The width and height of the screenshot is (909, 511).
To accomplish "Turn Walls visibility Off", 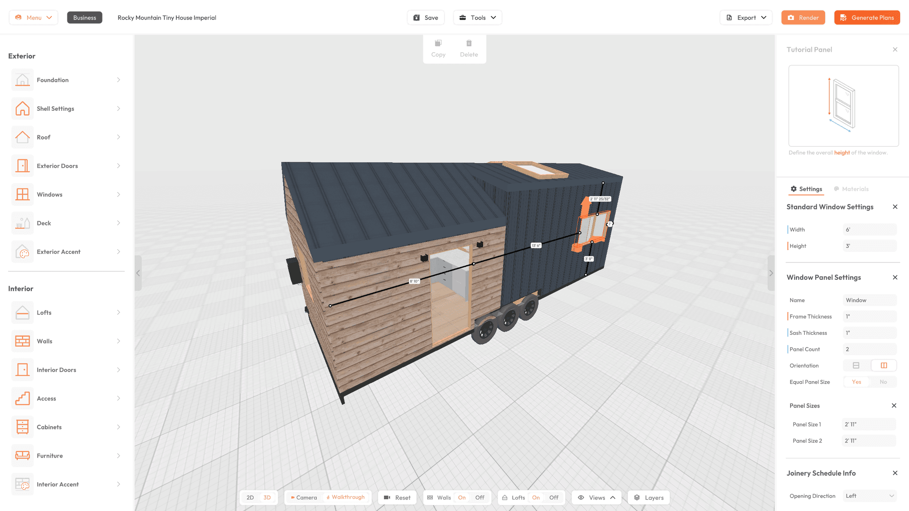I will point(479,497).
